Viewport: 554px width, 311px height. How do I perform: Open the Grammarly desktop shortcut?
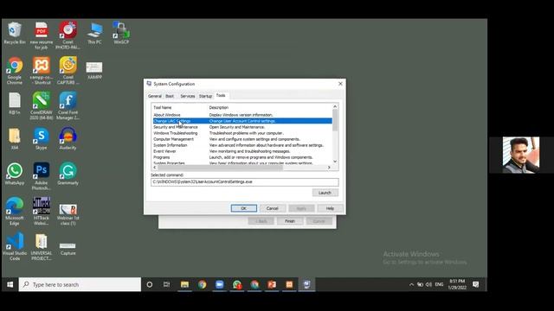[68, 174]
